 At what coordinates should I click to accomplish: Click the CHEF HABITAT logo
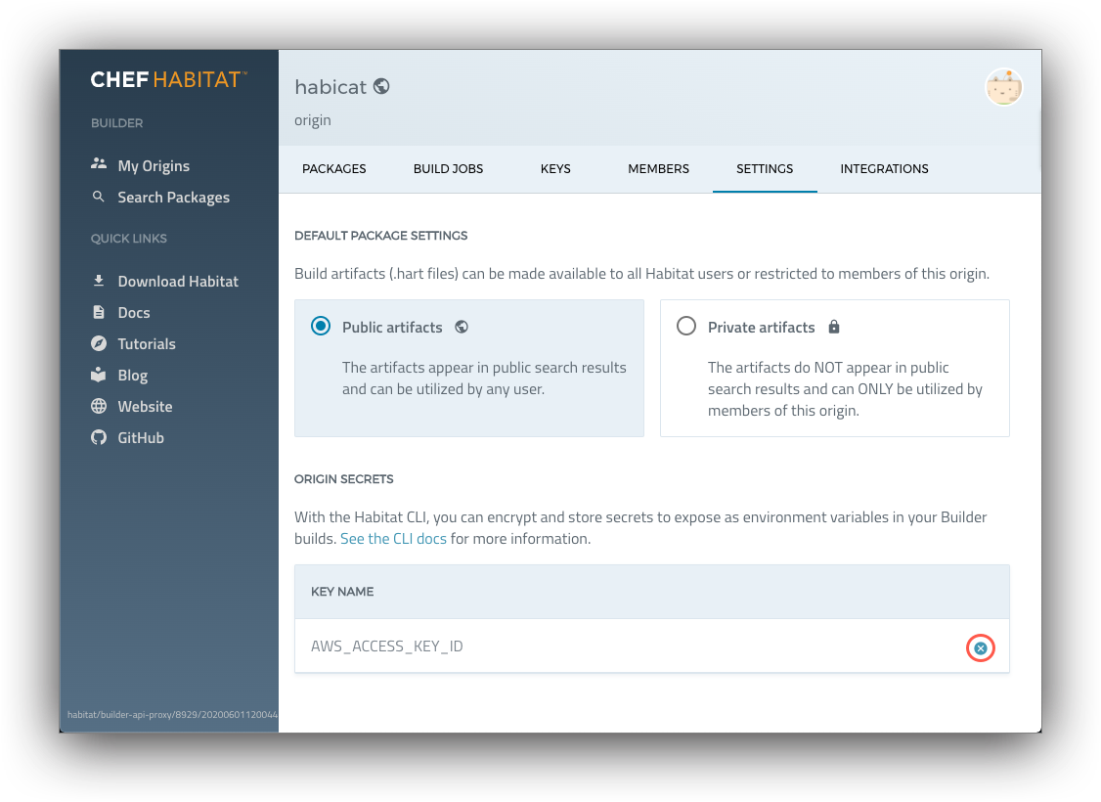168,80
